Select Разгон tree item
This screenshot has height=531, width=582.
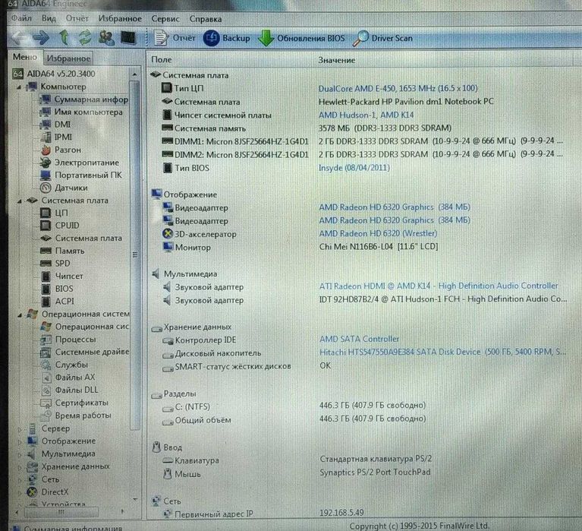tap(61, 150)
